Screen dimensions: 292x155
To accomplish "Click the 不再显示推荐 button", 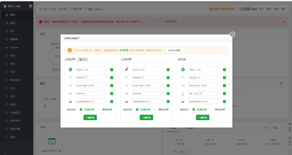I will coord(174,50).
